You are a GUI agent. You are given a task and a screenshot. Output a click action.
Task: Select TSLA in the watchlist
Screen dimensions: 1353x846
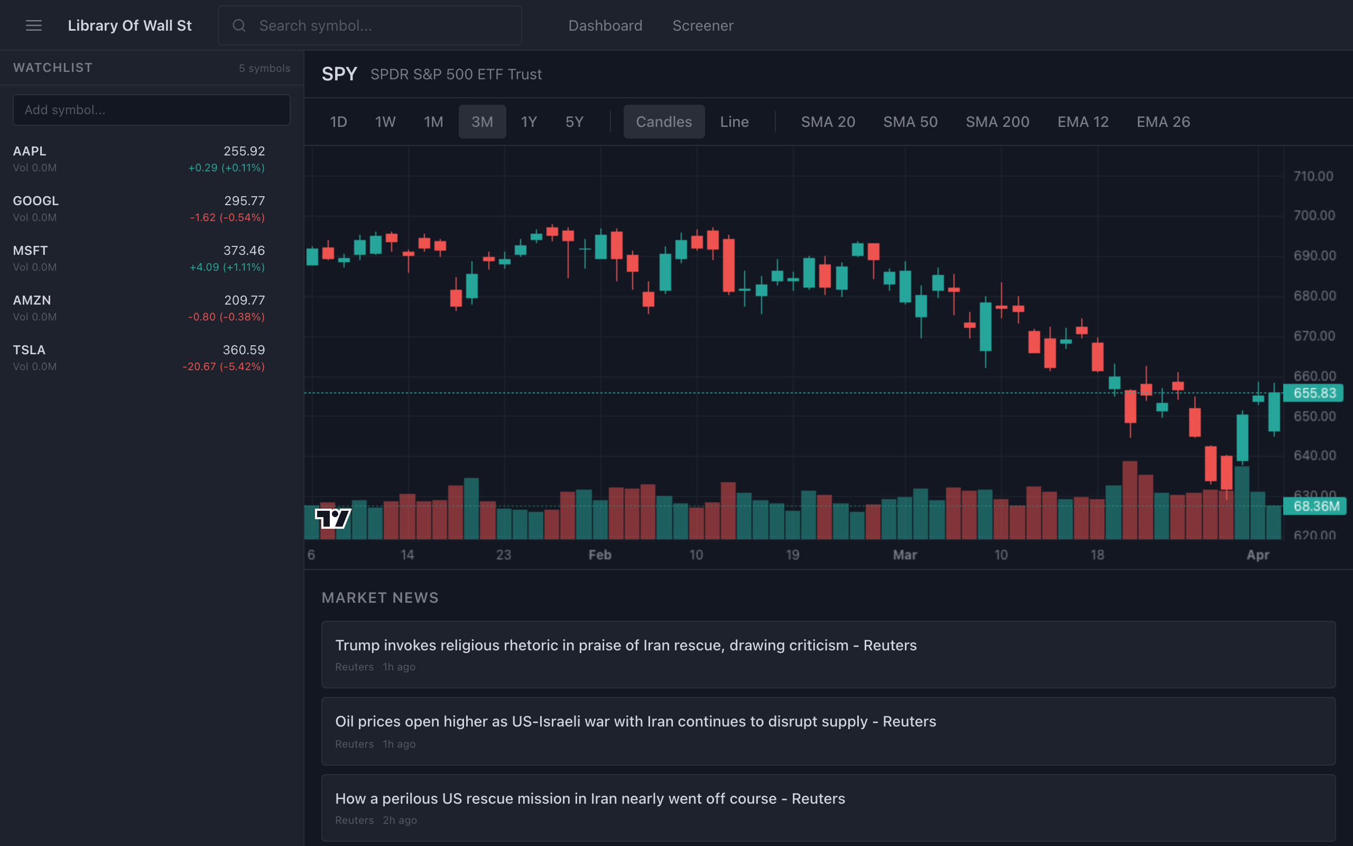coord(138,357)
